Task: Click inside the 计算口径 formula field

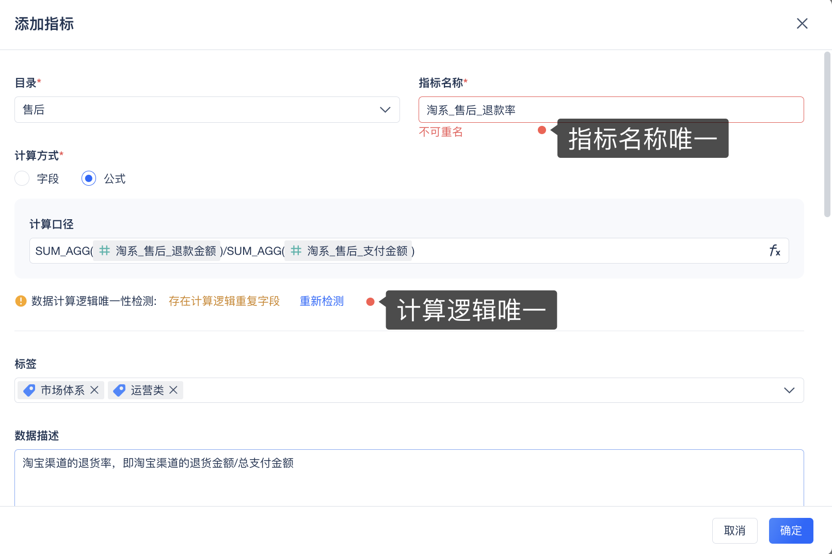Action: (x=409, y=251)
